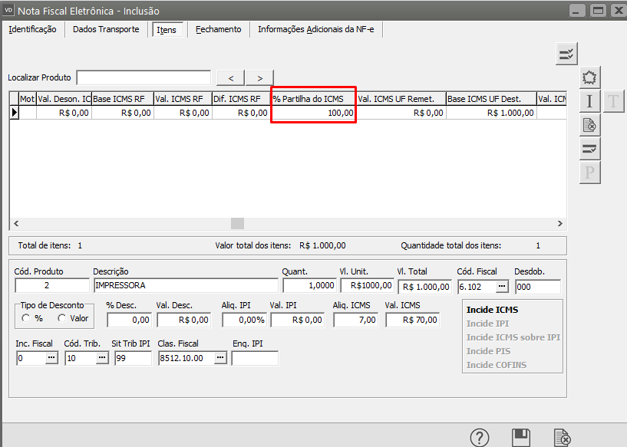Go to next product with '>' button
The image size is (627, 447).
[x=260, y=77]
